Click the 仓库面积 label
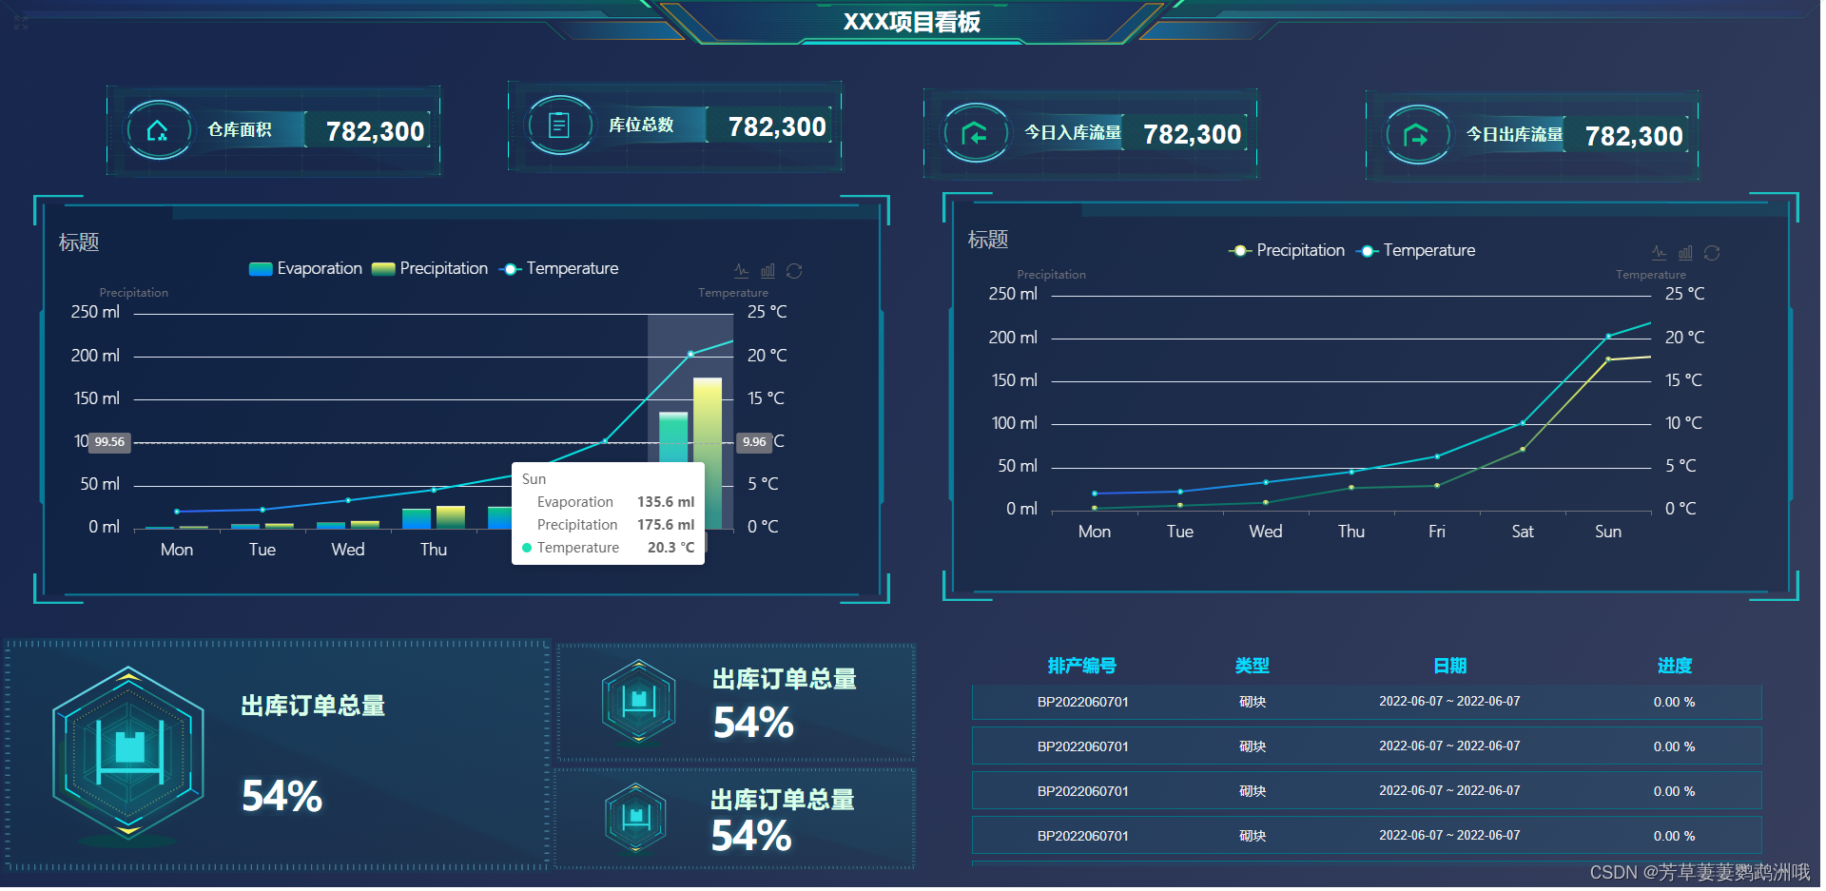 240,130
